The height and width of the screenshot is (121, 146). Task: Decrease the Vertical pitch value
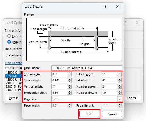pos(69,88)
